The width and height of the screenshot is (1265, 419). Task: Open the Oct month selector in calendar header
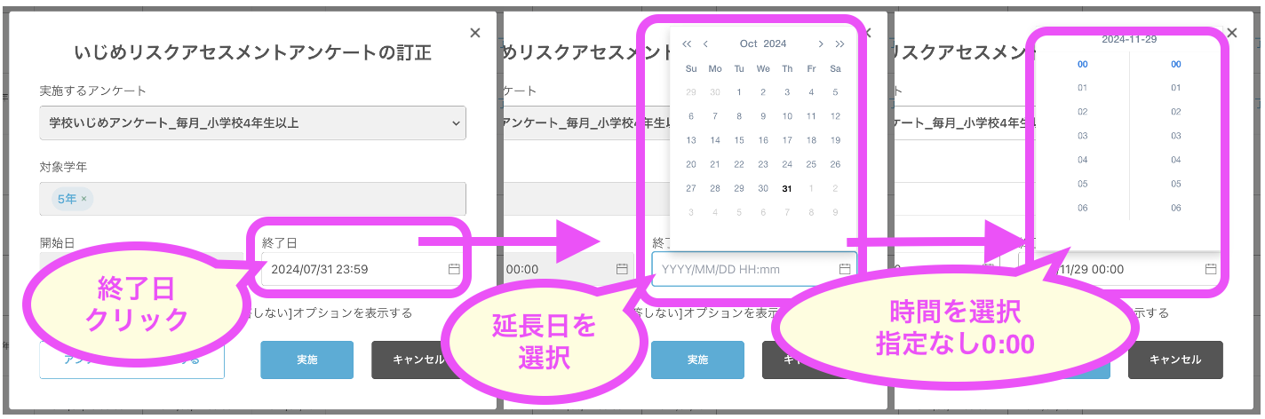(x=749, y=43)
